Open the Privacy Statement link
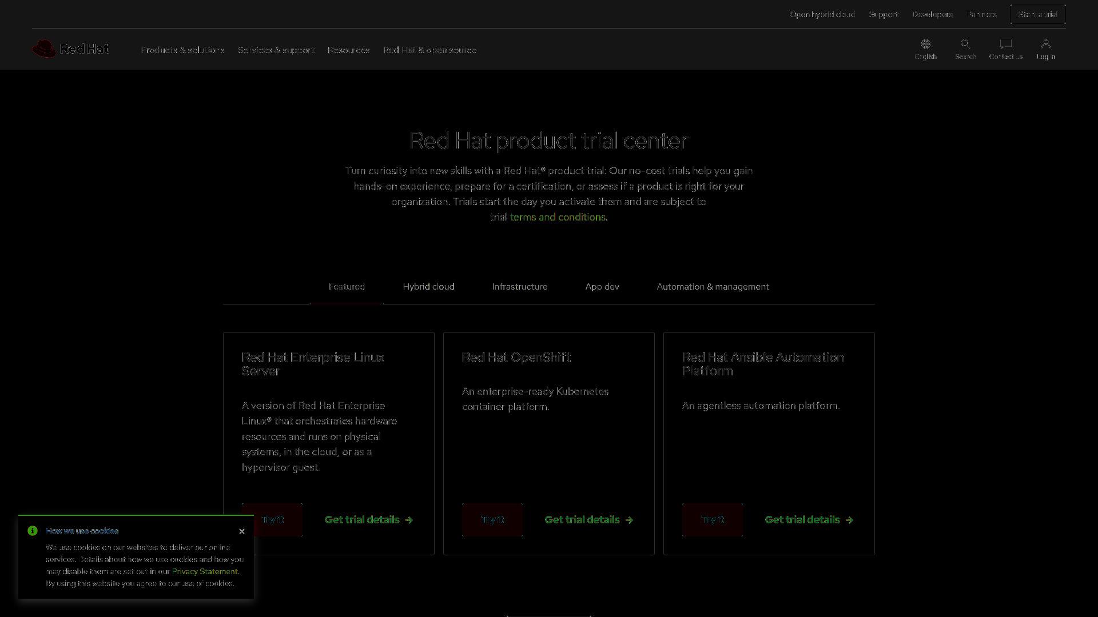1098x617 pixels. pyautogui.click(x=205, y=571)
